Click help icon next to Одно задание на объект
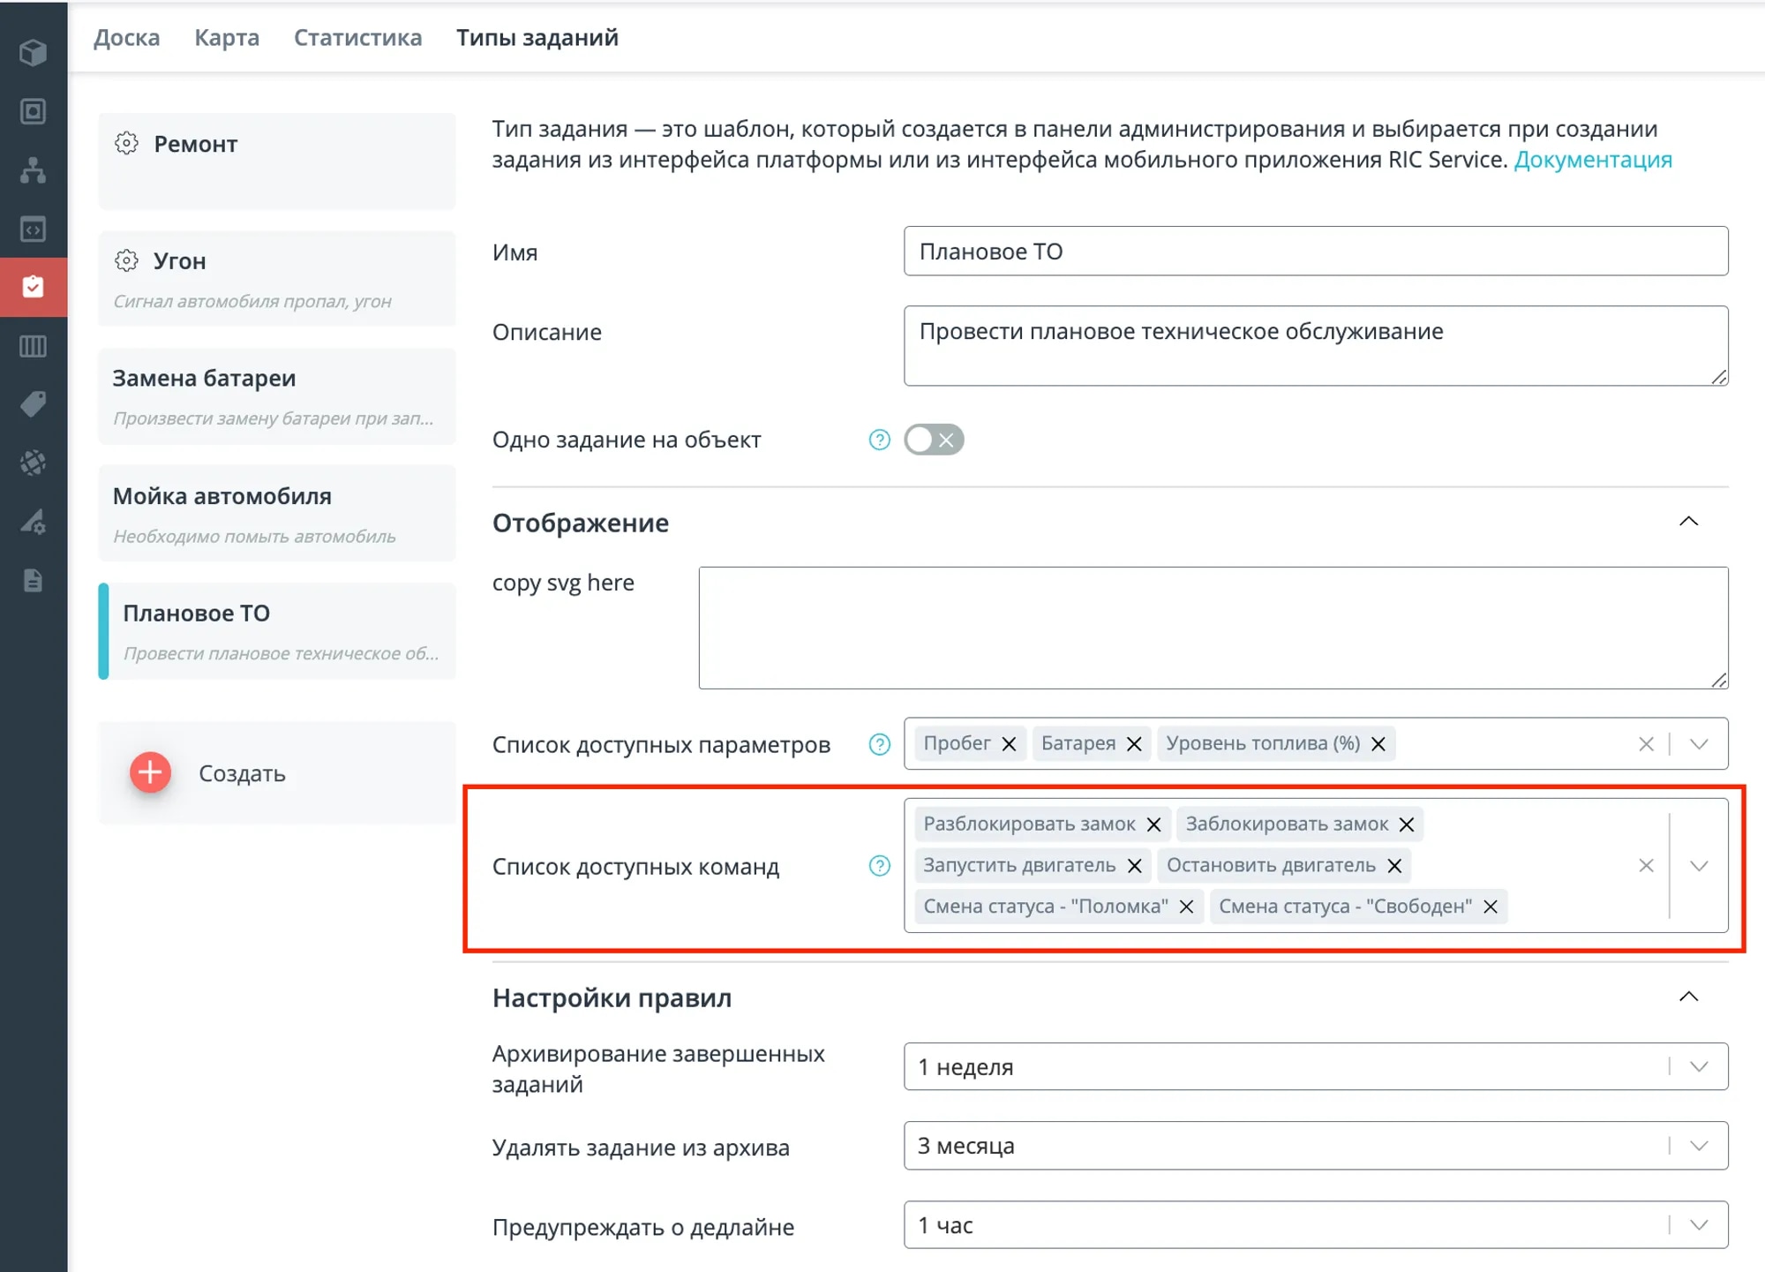The image size is (1765, 1272). click(x=879, y=440)
